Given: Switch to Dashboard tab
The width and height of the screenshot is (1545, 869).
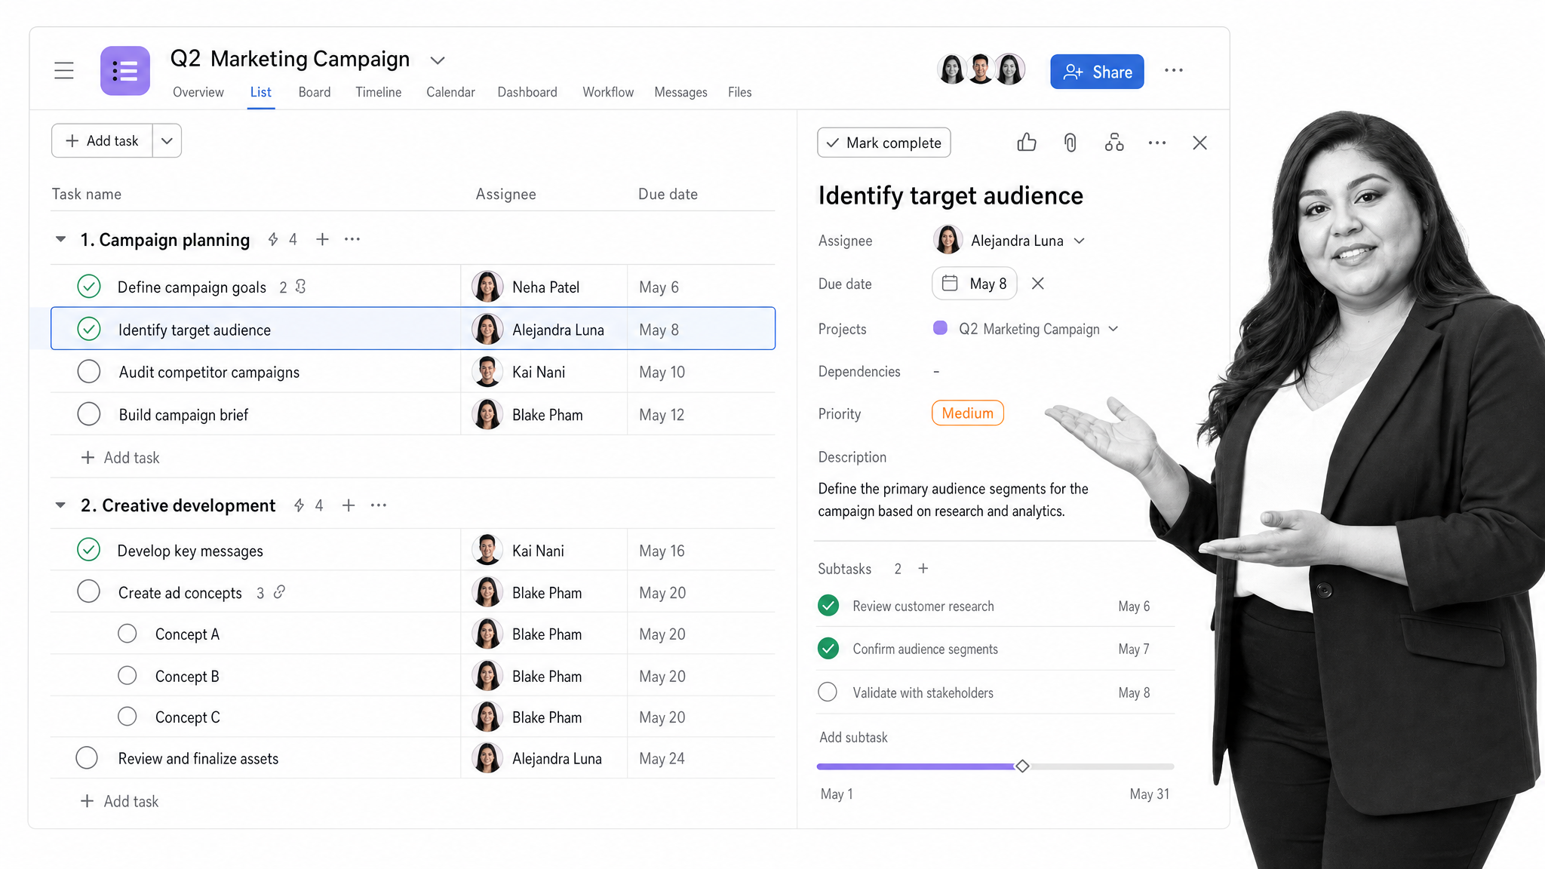Looking at the screenshot, I should click(x=527, y=92).
